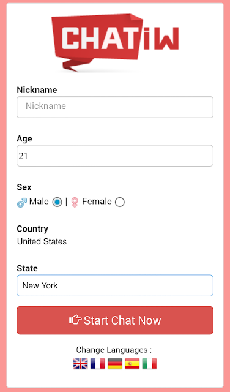This screenshot has height=392, width=230.
Task: Open the Age dropdown showing 21
Action: (115, 156)
